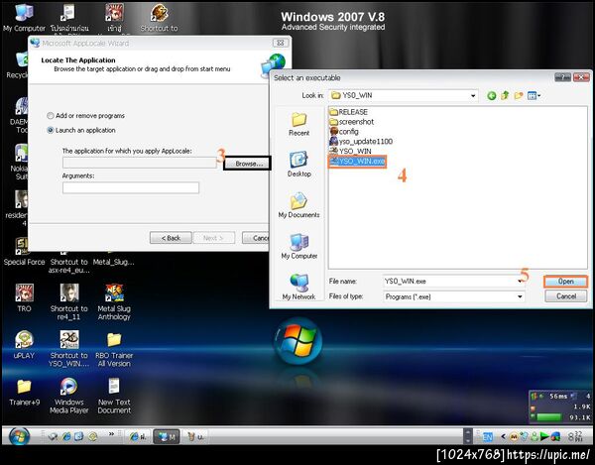Open Shortcut to re4_11 icon
Screen dimensions: 595x465
click(x=69, y=302)
